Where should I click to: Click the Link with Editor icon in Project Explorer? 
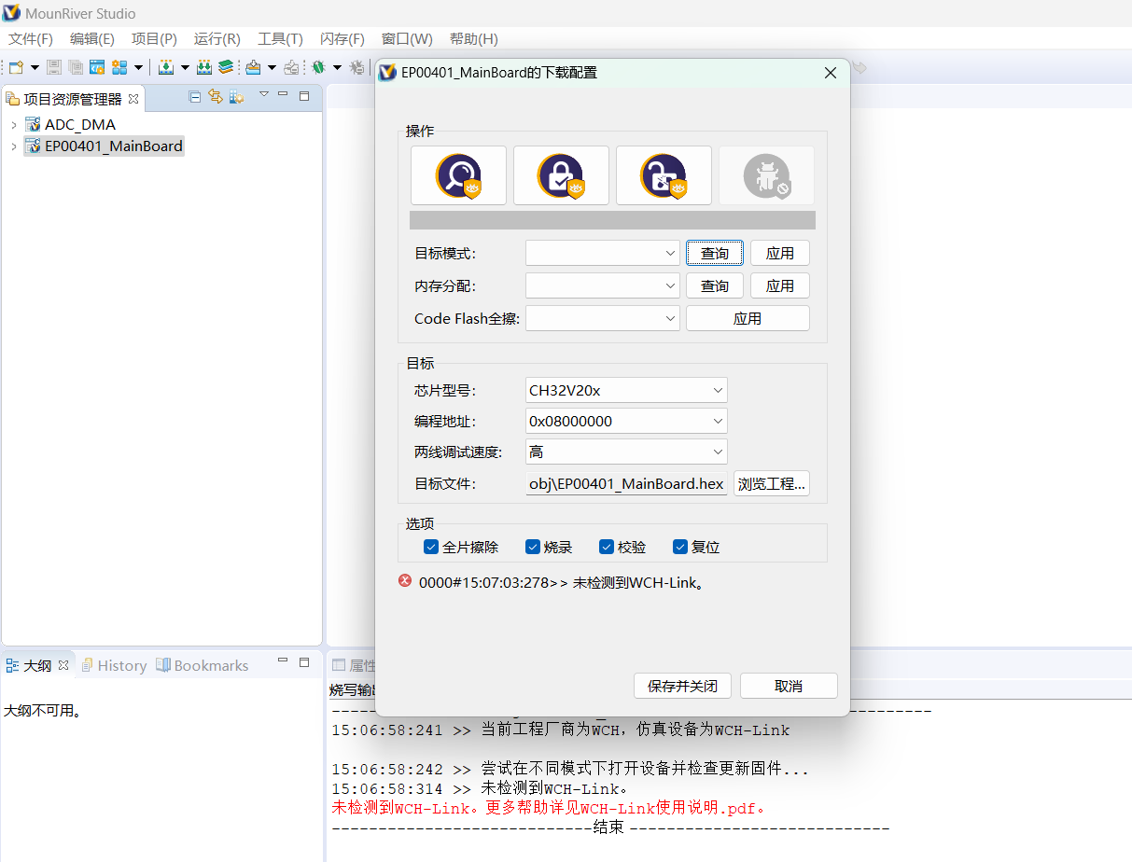point(216,96)
